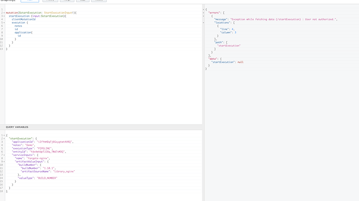Viewport: 359px width, 201px height.
Task: Click the 'mutation' keyword on query line 2
Action: click(x=11, y=13)
